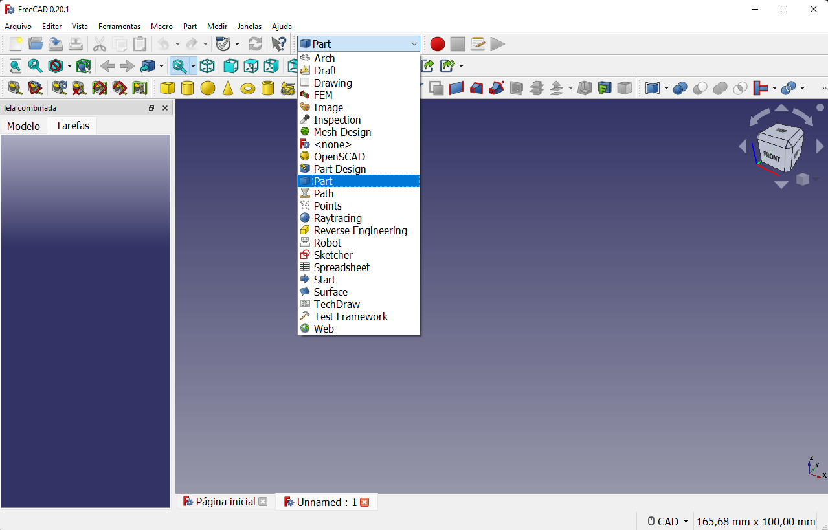Click the Fit All zoom icon
The image size is (828, 530).
coord(15,66)
